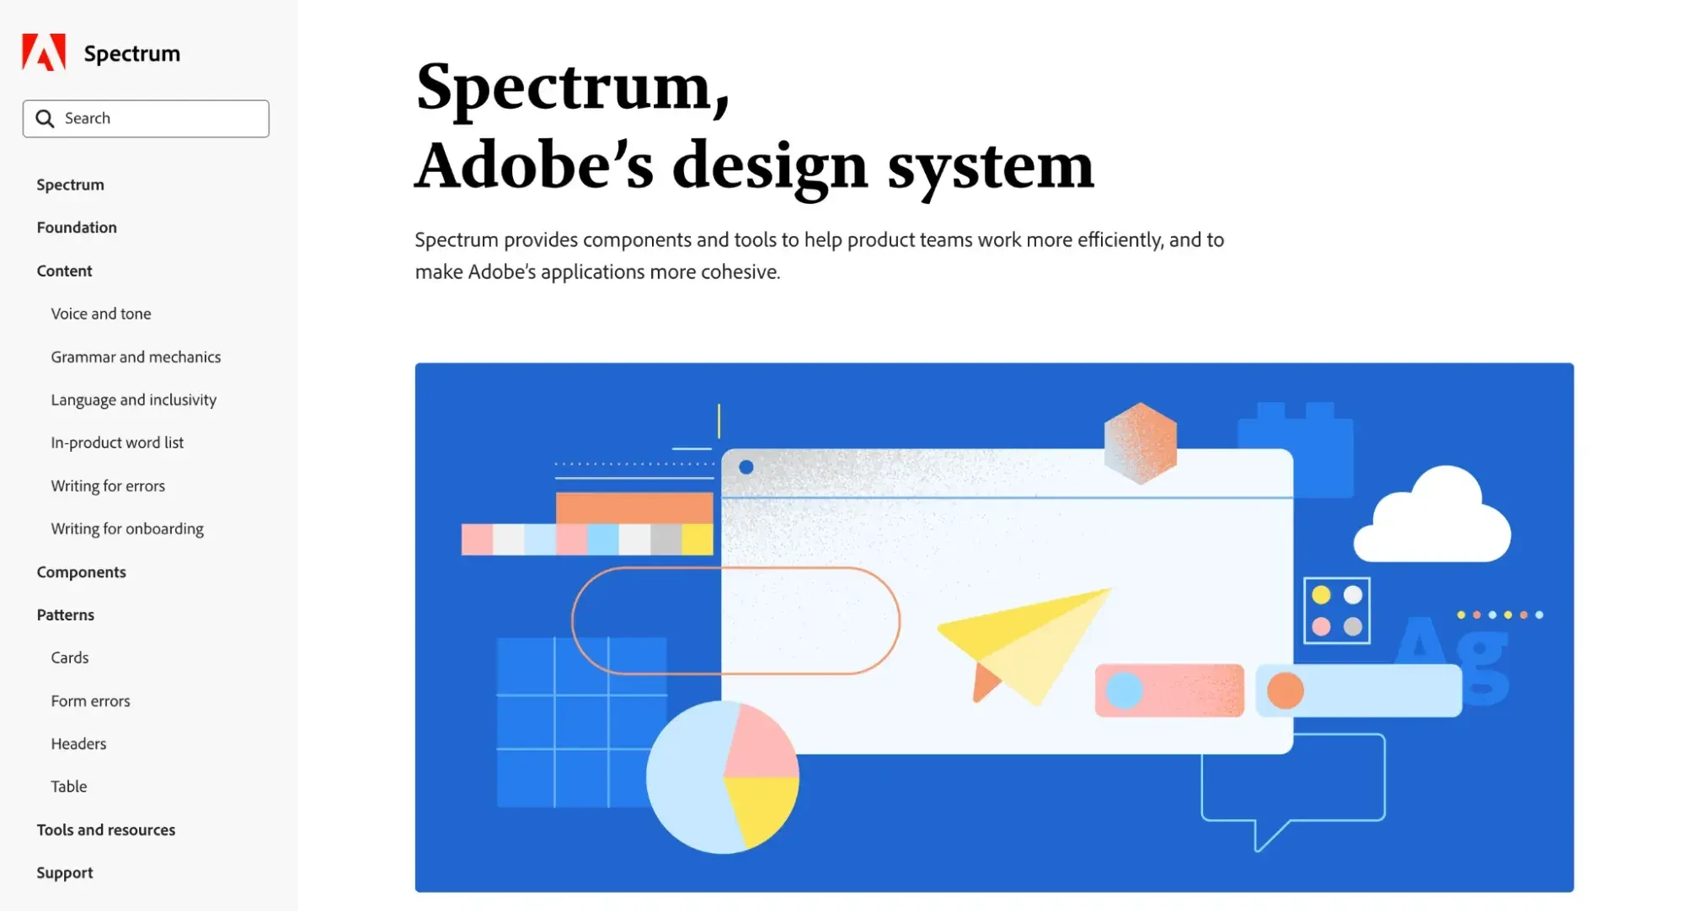Open the Tools and resources menu item
Image resolution: width=1684 pixels, height=912 pixels.
[107, 829]
